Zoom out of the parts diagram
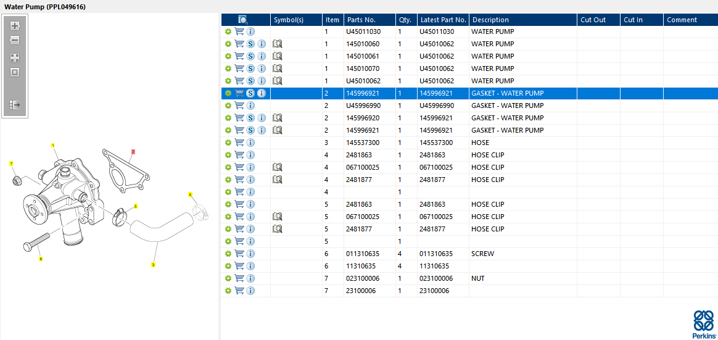The image size is (718, 340). pos(15,40)
